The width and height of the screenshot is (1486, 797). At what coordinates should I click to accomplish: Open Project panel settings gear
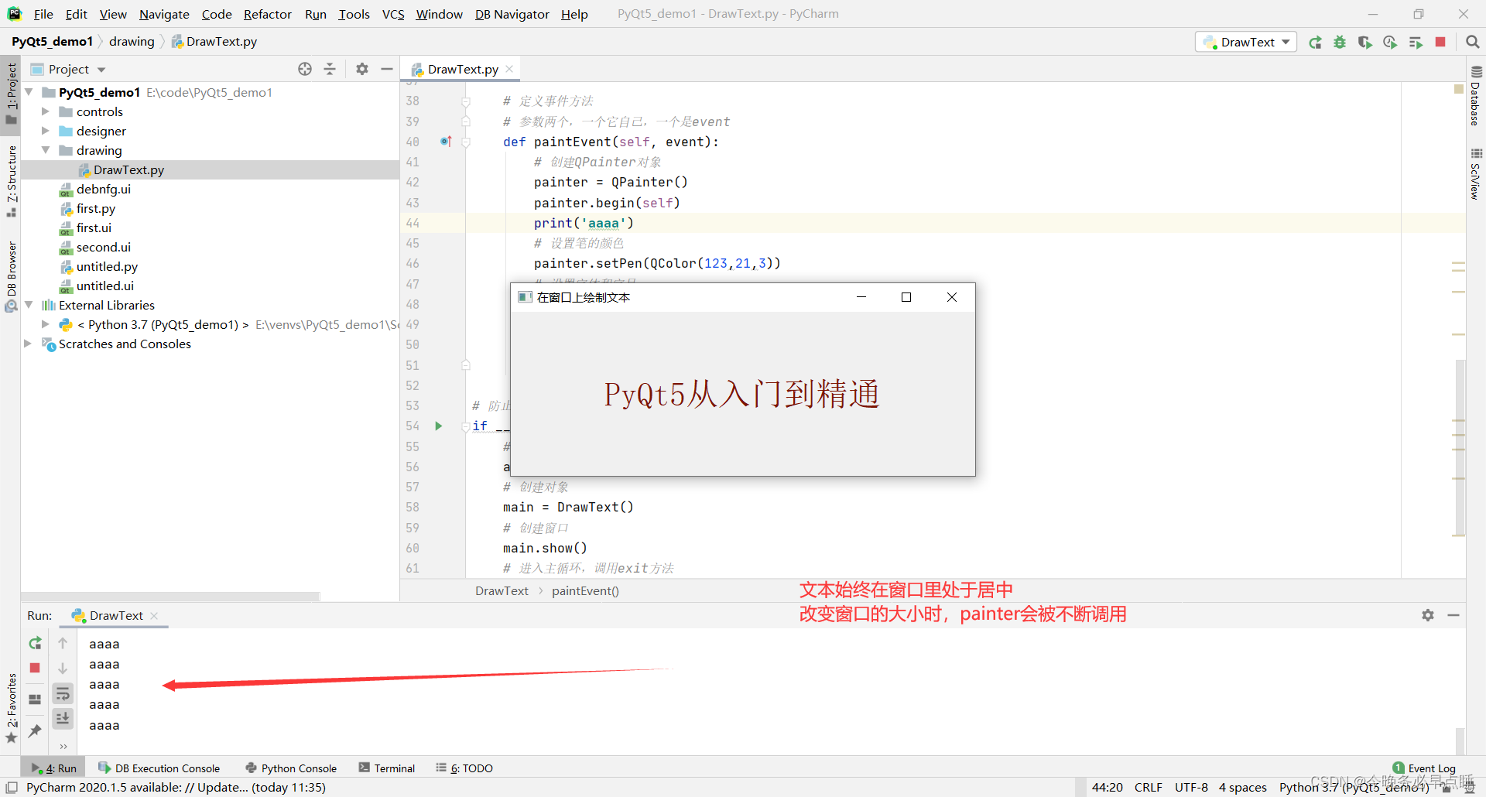pos(362,69)
